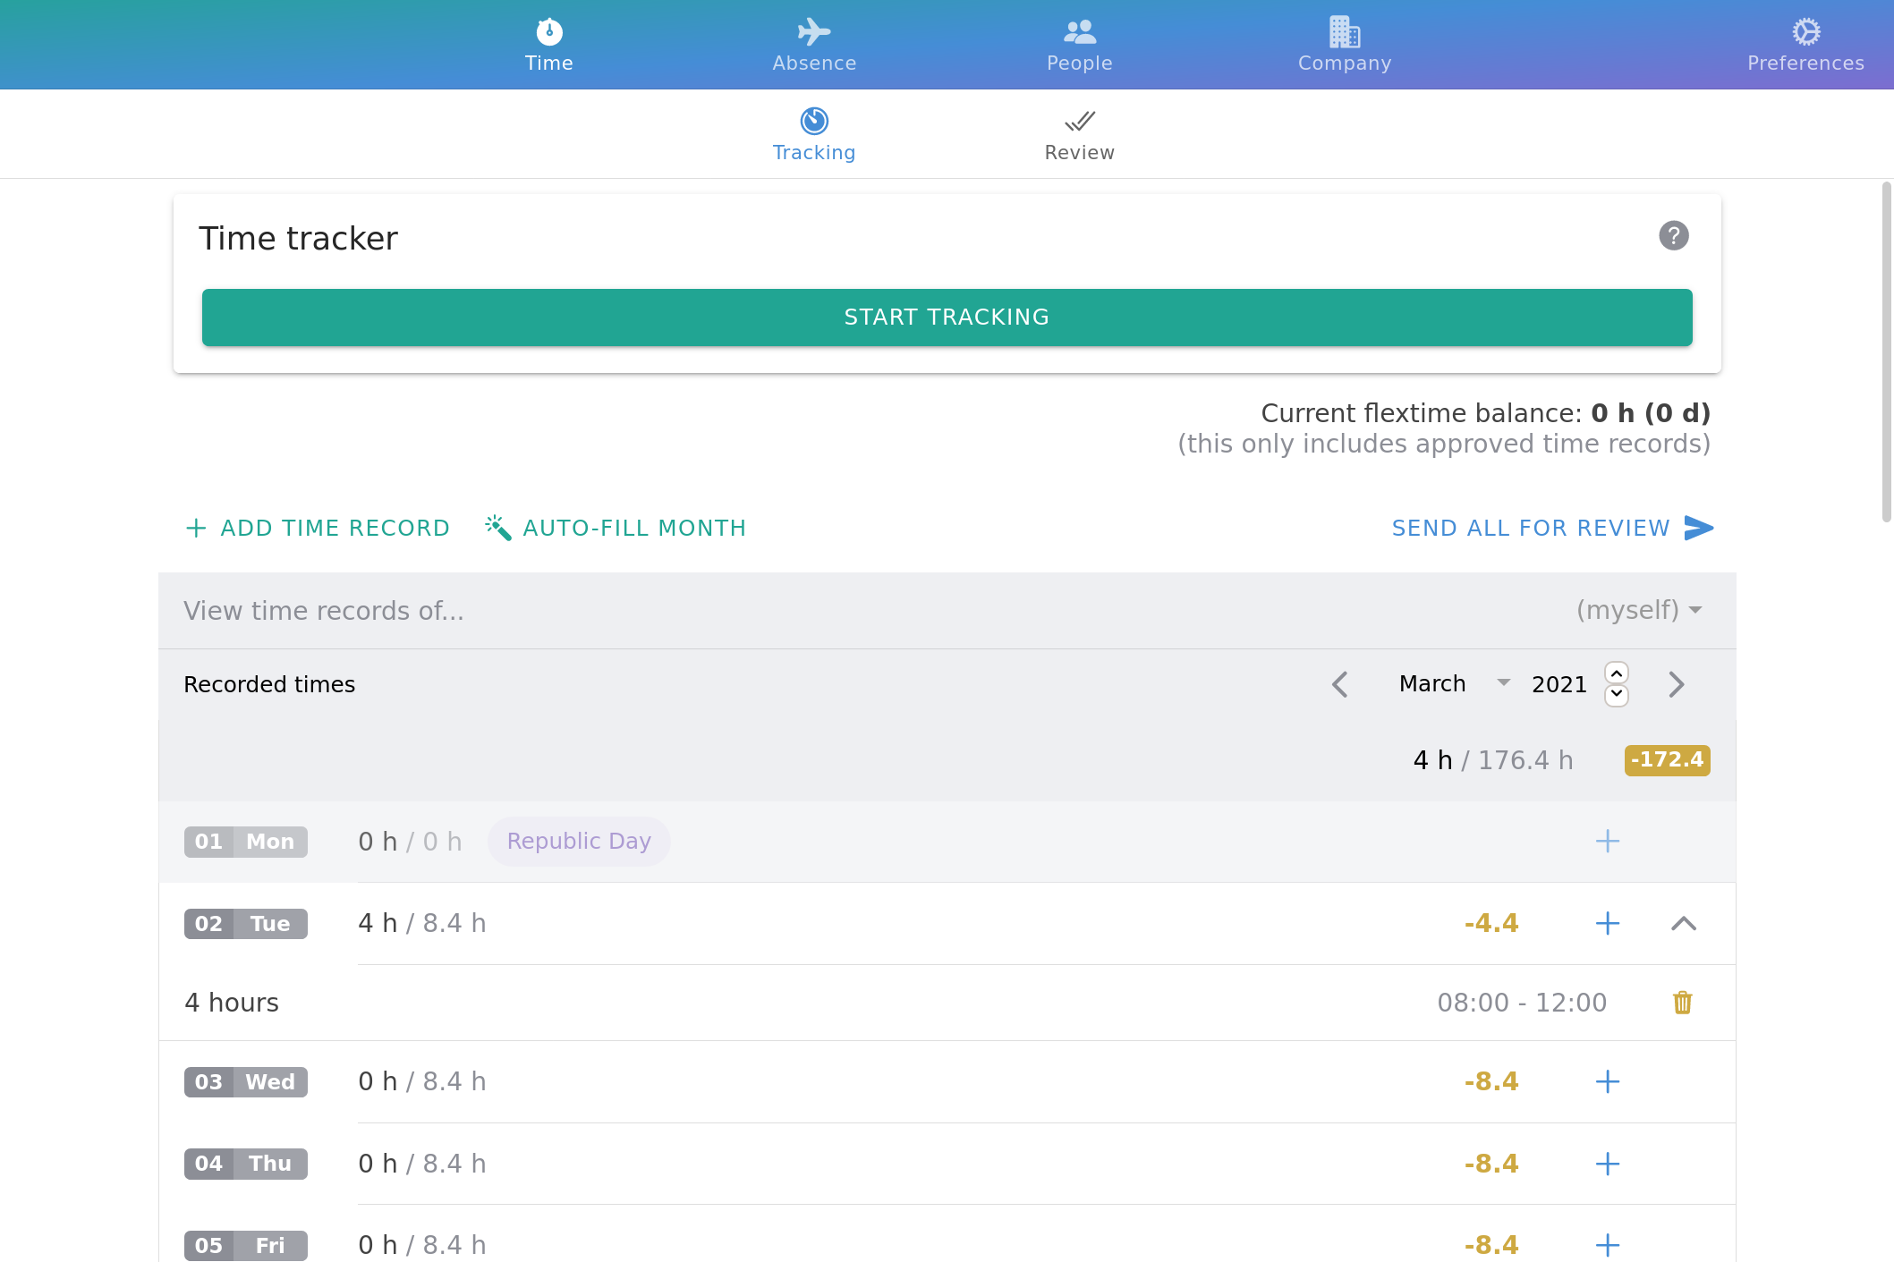This screenshot has height=1262, width=1894.
Task: Click the START TRACKING button
Action: coord(947,318)
